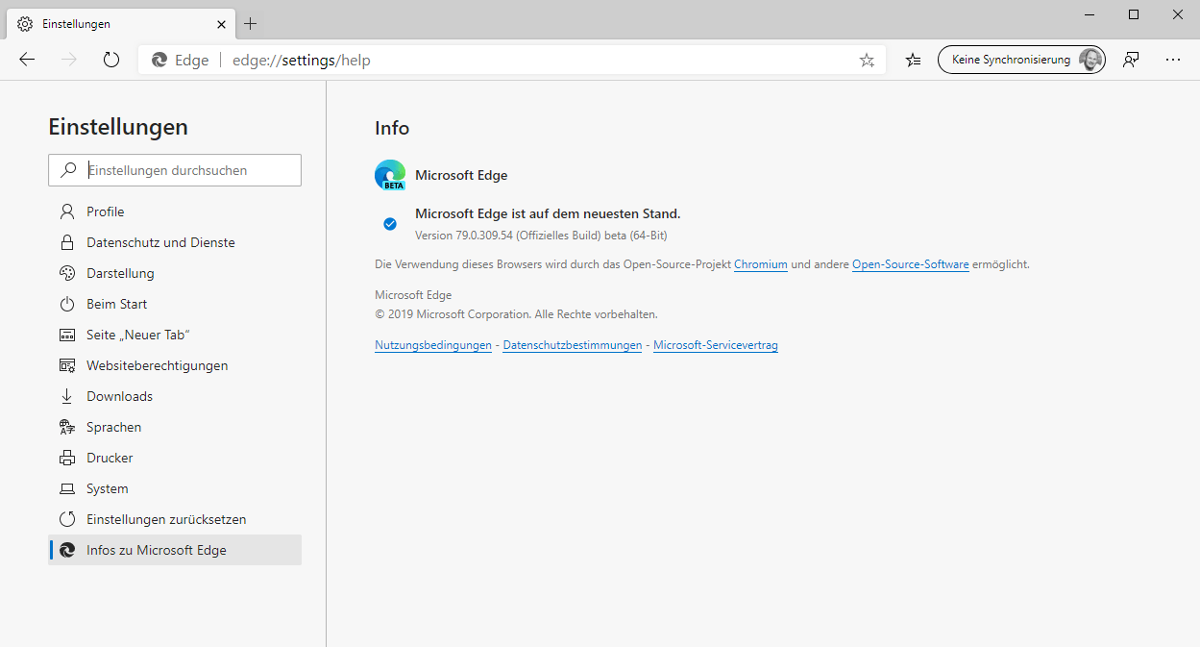Click the Keine Synchronisierung profile button
1200x647 pixels.
coord(1021,60)
